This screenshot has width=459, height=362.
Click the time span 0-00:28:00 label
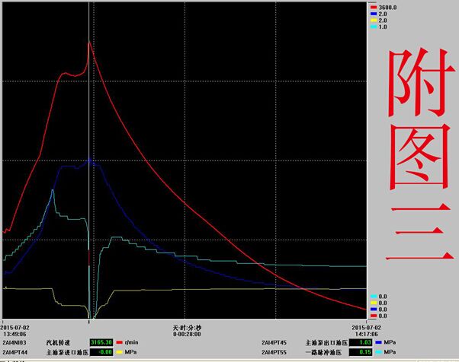pyautogui.click(x=187, y=332)
